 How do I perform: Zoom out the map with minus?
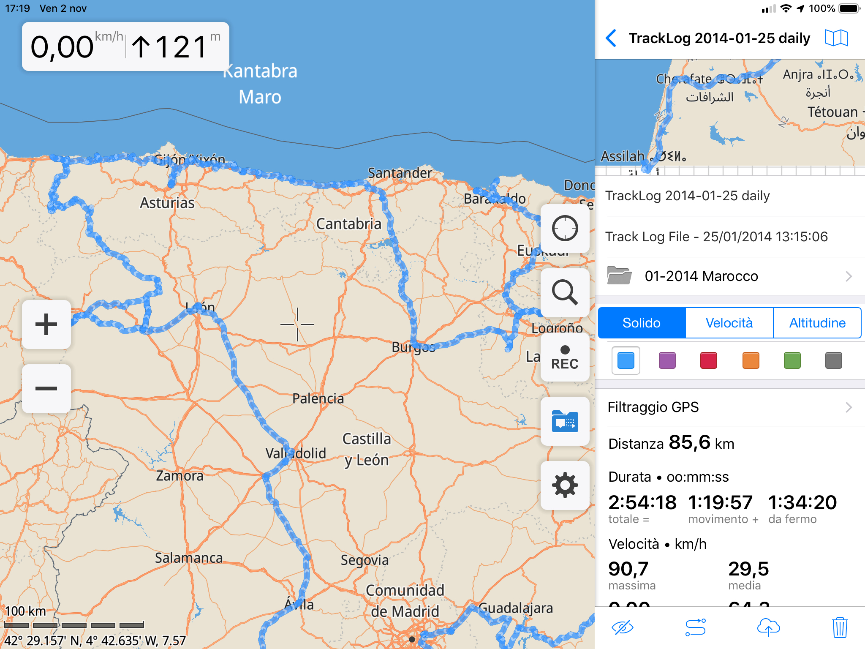click(x=46, y=389)
